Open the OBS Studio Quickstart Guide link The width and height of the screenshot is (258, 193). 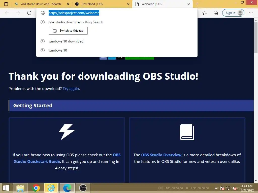click(67, 158)
